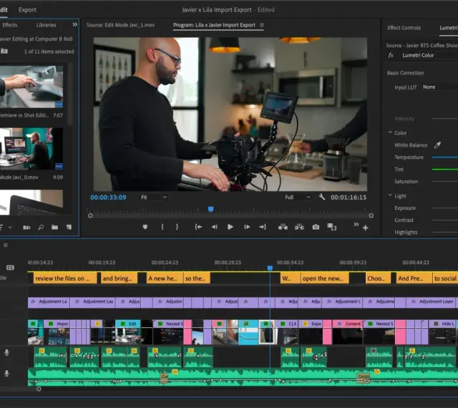Step back one frame
Viewport: 458px width, 408px height.
point(215,227)
